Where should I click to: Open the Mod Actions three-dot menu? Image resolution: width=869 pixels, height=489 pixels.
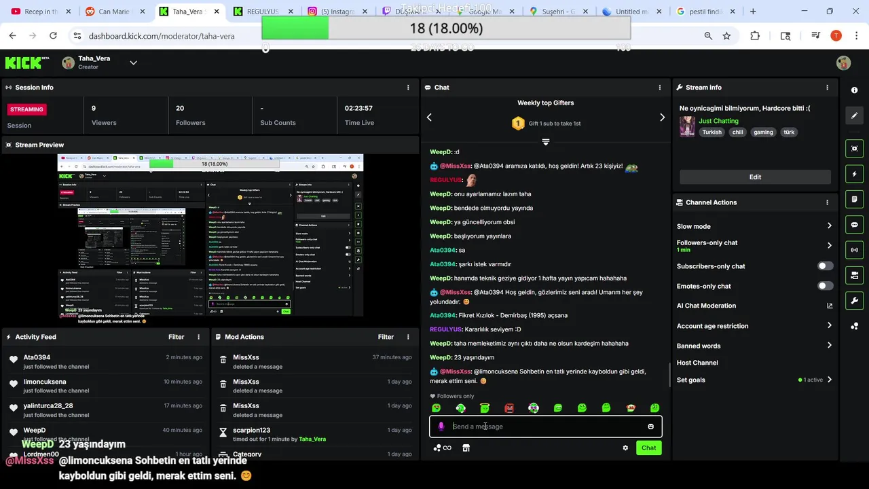408,337
